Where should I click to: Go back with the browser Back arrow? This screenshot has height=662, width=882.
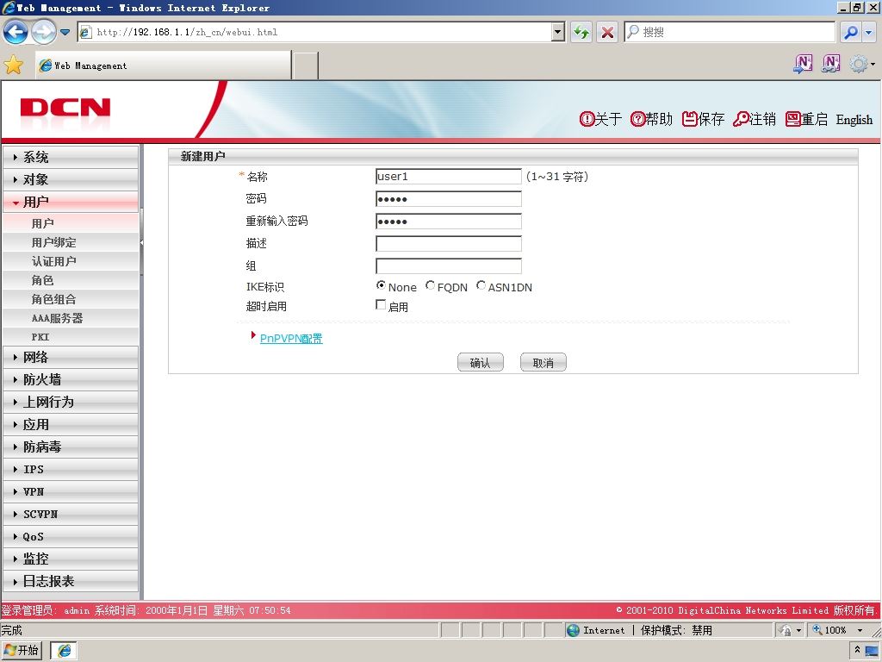click(x=16, y=32)
